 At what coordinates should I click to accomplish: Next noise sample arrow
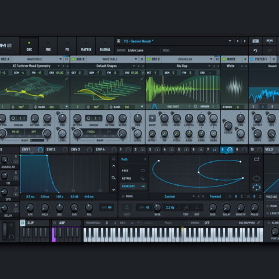coord(246,66)
